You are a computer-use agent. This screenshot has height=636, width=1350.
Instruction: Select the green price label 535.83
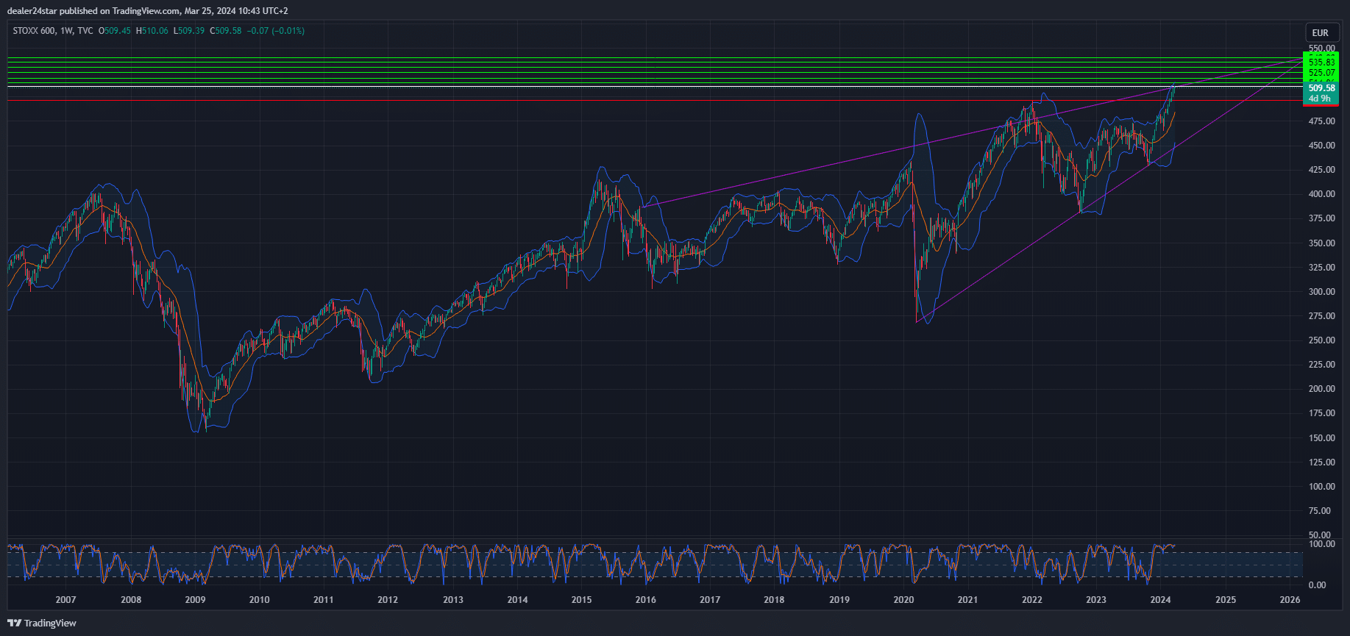click(x=1321, y=62)
